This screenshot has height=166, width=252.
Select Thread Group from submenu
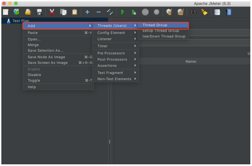coord(163,25)
